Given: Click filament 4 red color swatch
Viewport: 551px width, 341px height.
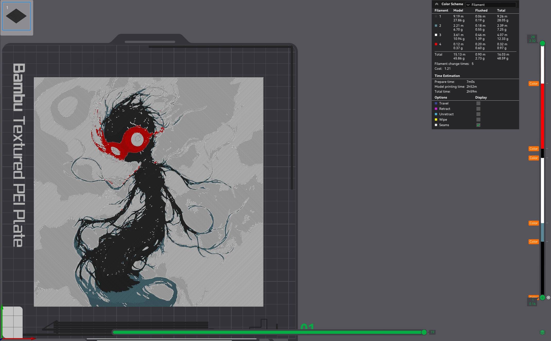Looking at the screenshot, I should 436,44.
